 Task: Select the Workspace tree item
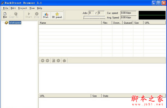point(15,23)
